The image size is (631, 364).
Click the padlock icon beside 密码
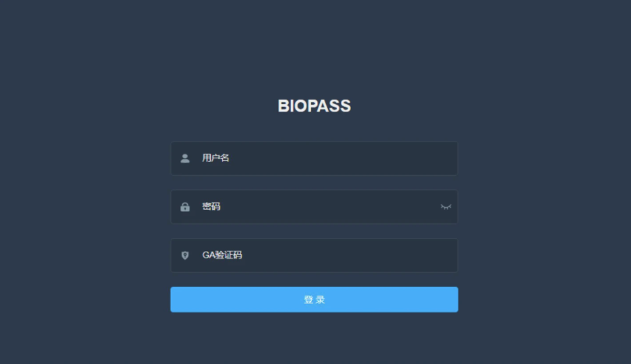coord(185,207)
